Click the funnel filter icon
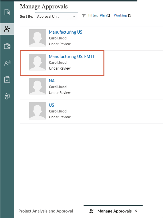The height and width of the screenshot is (218, 163). point(84,16)
